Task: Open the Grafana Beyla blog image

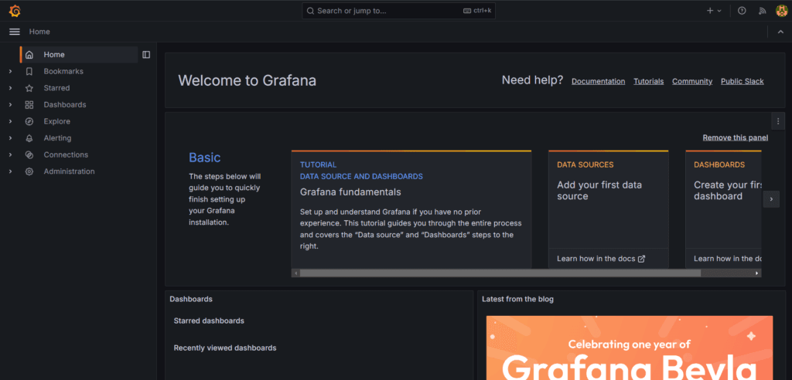Action: coord(630,348)
